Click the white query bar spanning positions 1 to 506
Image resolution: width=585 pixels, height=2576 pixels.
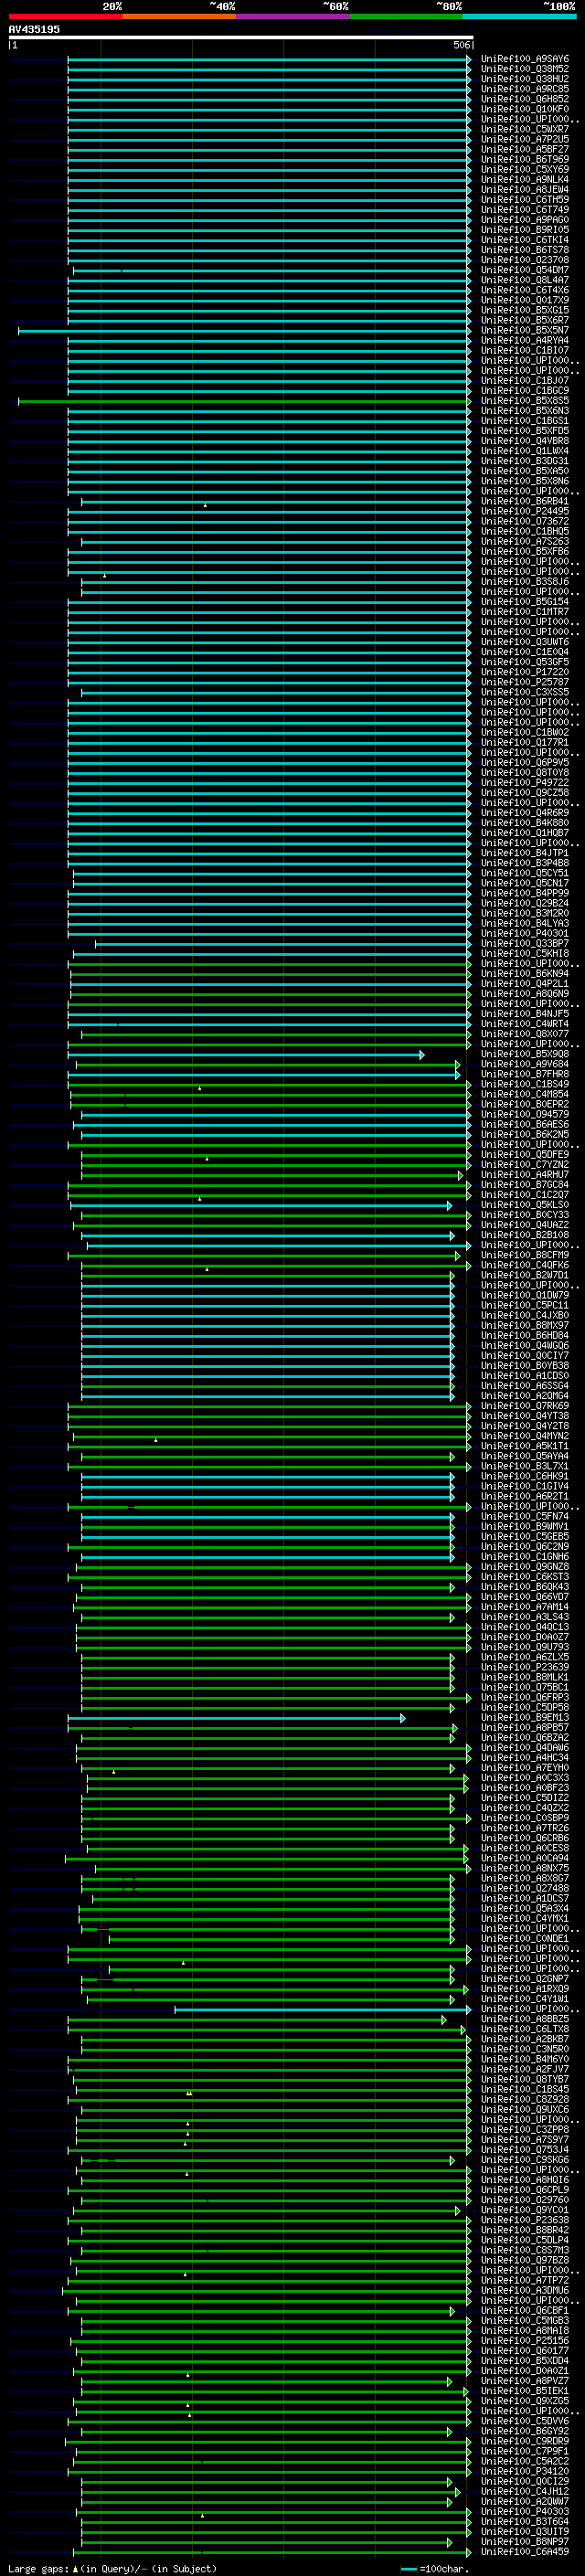pyautogui.click(x=241, y=38)
